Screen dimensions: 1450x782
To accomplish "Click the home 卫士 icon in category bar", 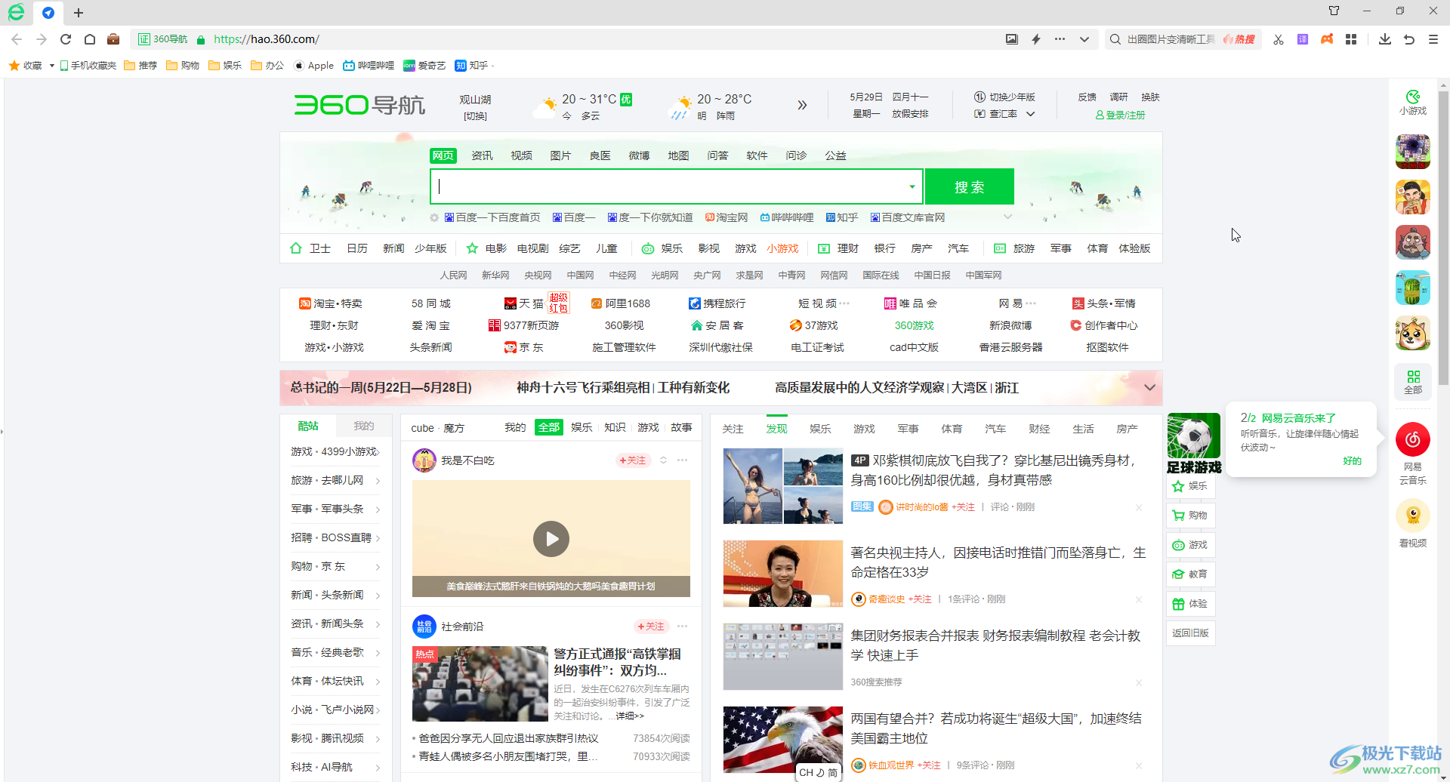I will pyautogui.click(x=296, y=248).
